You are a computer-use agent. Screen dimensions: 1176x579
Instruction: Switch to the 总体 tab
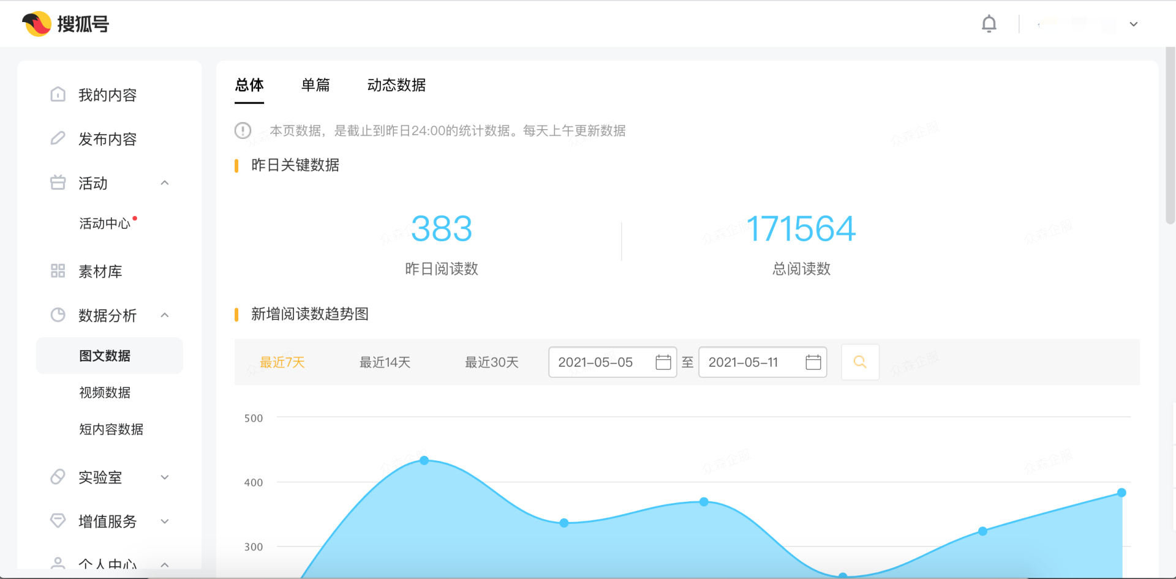pyautogui.click(x=249, y=85)
